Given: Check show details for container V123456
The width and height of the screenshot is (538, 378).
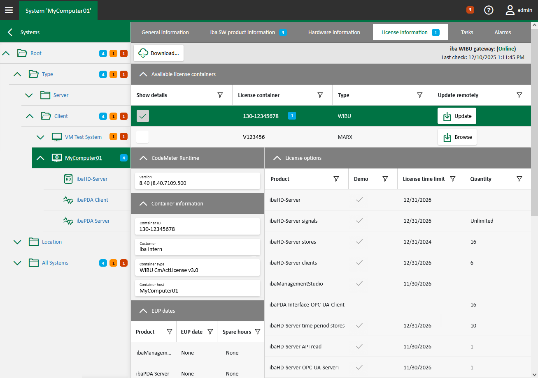Looking at the screenshot, I should coord(143,137).
